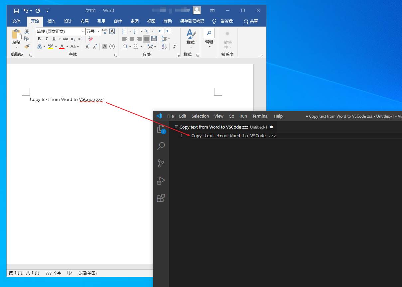Open the font name dropdown 等线
Image resolution: width=402 pixels, height=287 pixels.
83,31
